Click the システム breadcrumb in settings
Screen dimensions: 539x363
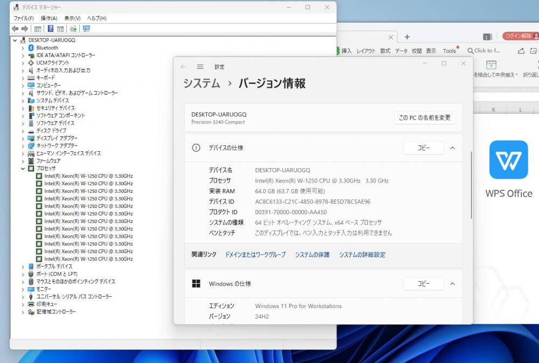tap(202, 83)
